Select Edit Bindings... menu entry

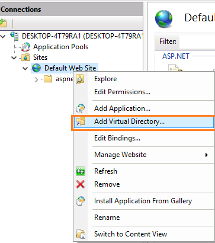point(117,138)
